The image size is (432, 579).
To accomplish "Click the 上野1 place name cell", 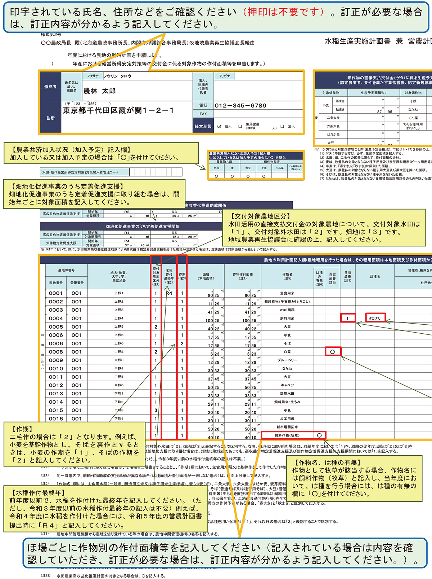I will 119,293.
